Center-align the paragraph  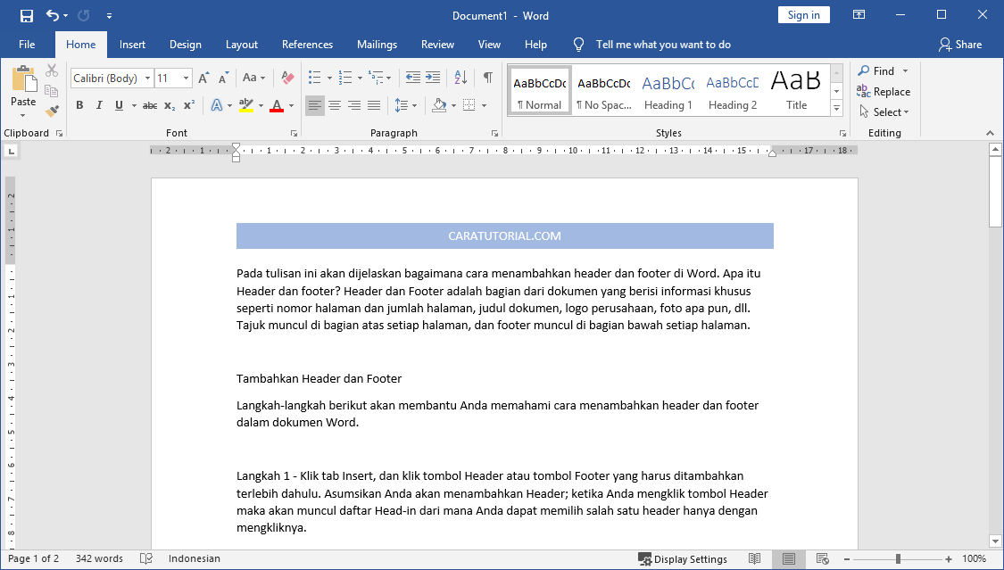335,105
